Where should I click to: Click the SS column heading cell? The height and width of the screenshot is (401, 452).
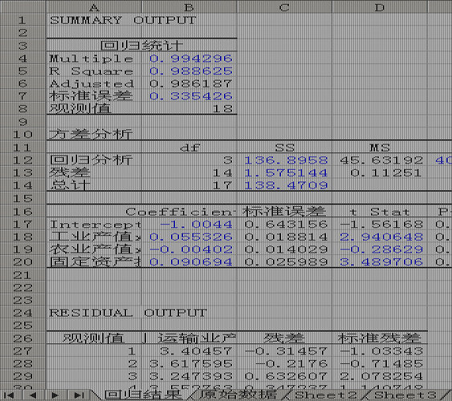(284, 148)
